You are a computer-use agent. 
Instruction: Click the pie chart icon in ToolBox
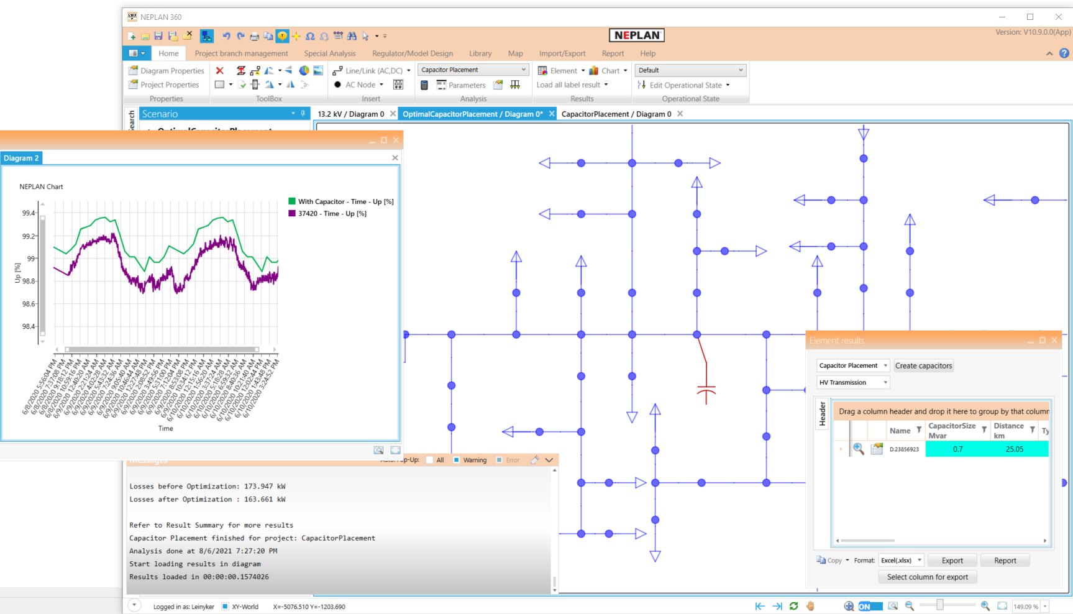tap(304, 70)
